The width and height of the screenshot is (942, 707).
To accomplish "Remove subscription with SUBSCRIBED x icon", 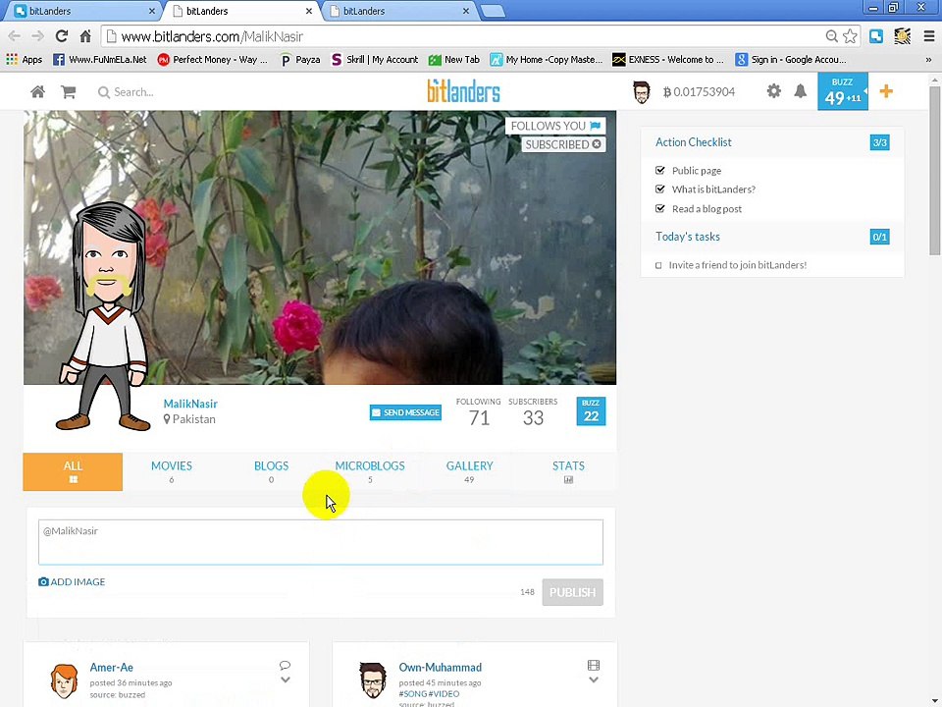I will tap(596, 144).
